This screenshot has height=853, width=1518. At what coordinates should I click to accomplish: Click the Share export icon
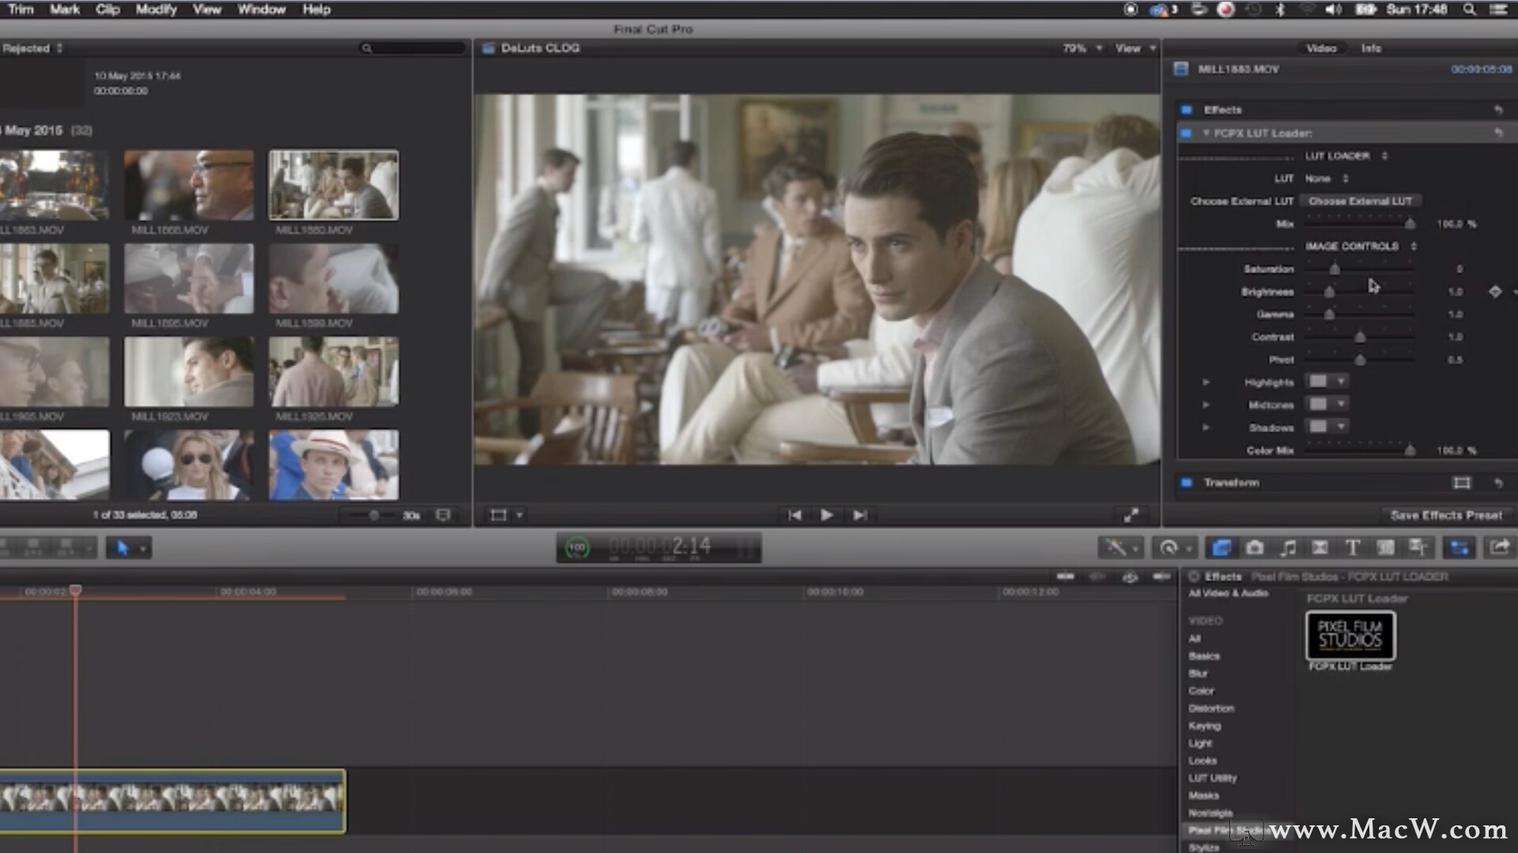point(1499,547)
